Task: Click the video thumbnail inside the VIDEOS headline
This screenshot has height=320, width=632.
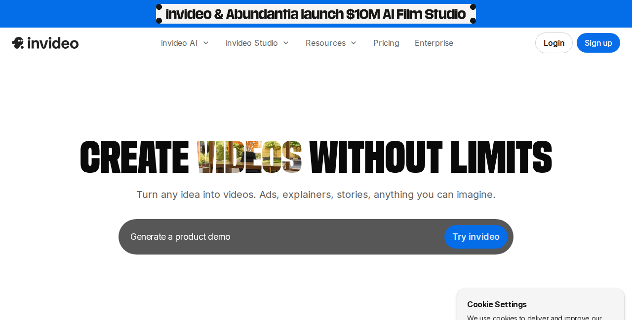Action: [249, 156]
